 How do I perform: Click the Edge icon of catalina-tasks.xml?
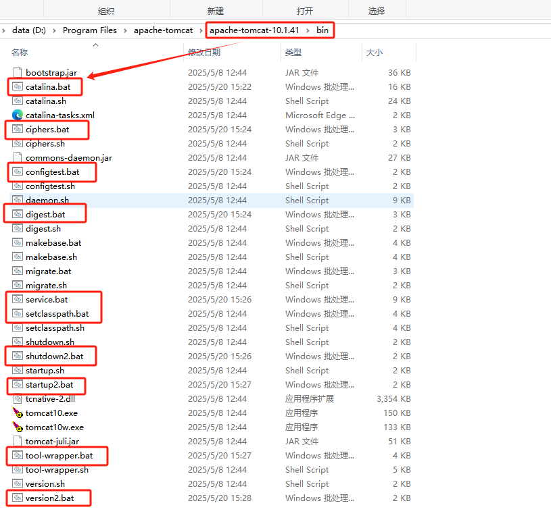[18, 115]
